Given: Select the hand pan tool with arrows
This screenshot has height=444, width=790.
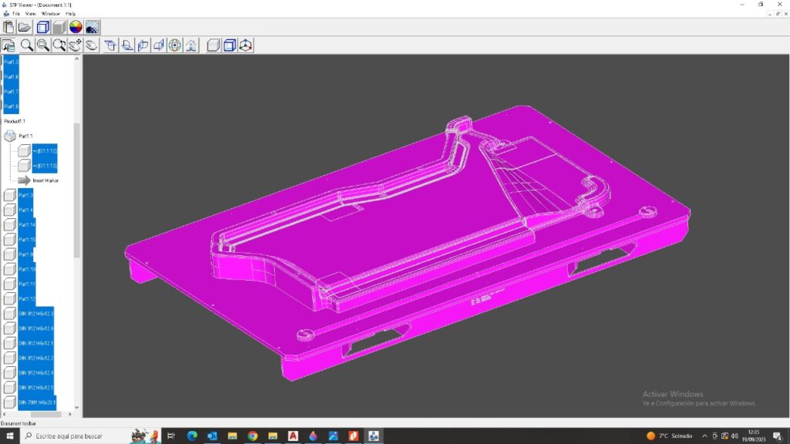Looking at the screenshot, I should (75, 45).
